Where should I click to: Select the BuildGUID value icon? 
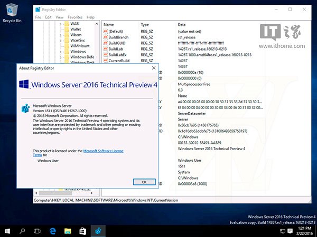(x=105, y=43)
